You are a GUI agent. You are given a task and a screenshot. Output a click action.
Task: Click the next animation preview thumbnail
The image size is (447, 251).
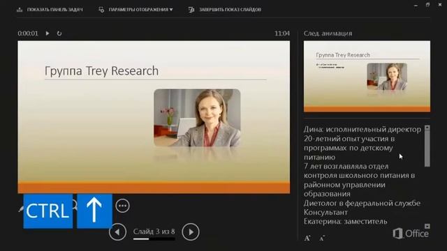click(367, 76)
